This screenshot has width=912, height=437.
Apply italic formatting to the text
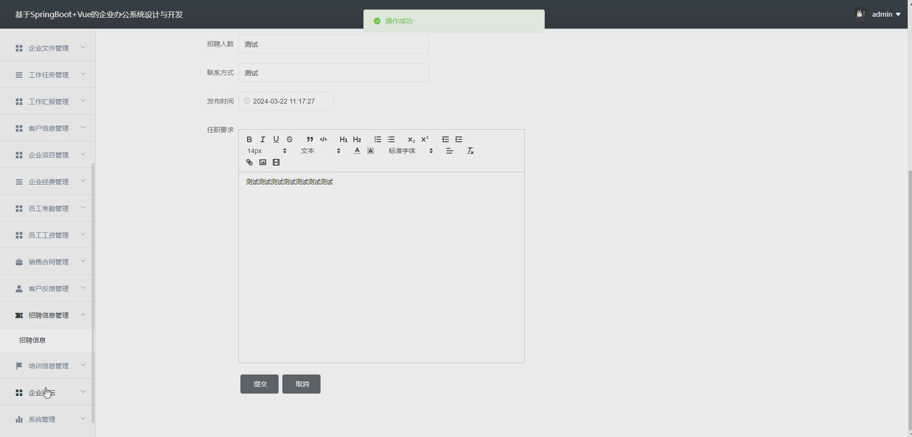[x=263, y=139]
